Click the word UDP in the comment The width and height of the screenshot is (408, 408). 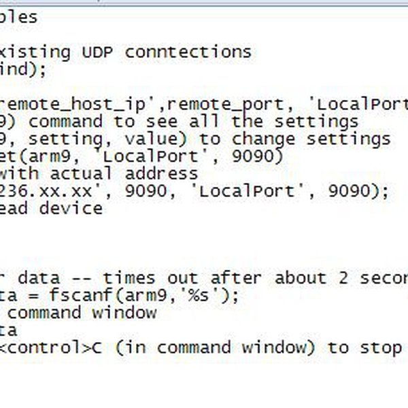[97, 52]
